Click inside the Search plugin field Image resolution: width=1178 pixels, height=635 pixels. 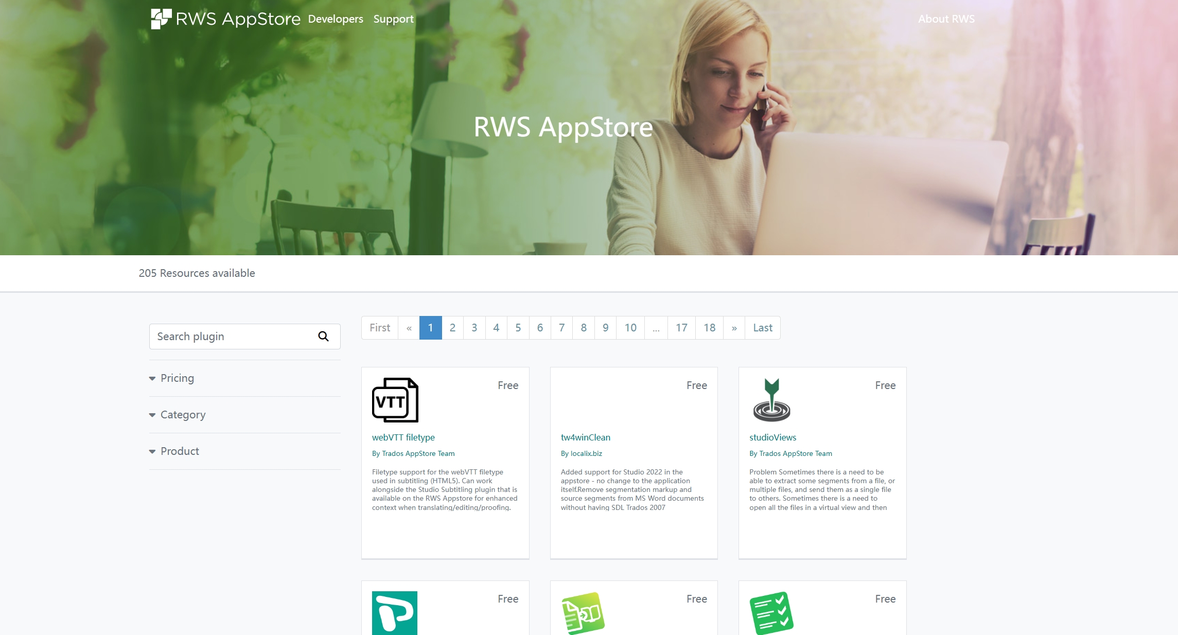pos(232,336)
